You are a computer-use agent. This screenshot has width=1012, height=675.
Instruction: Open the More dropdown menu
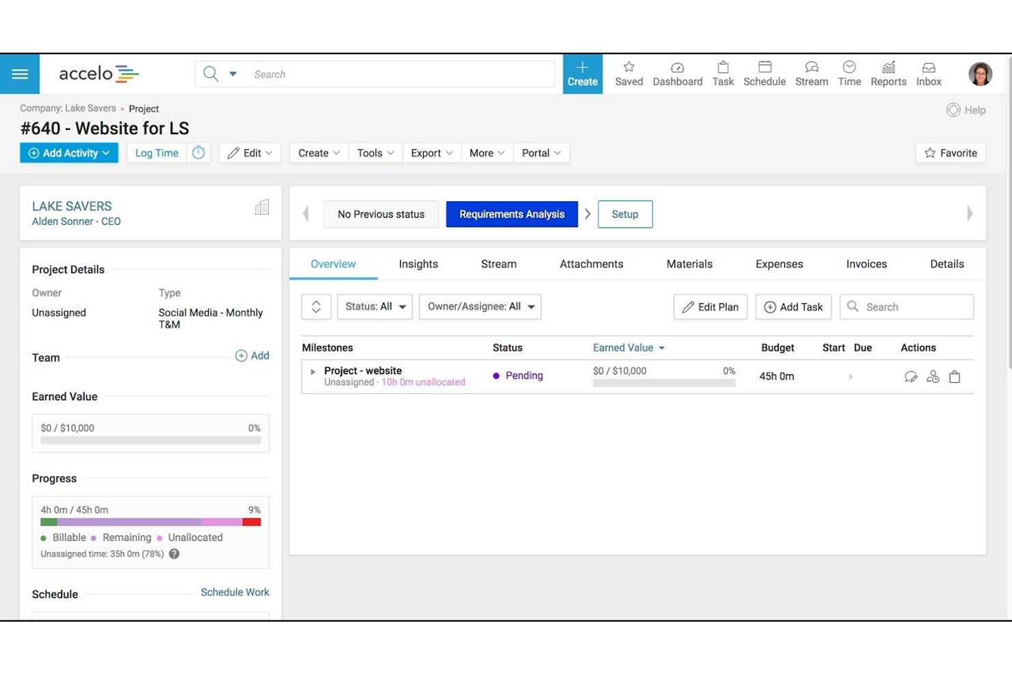click(487, 153)
